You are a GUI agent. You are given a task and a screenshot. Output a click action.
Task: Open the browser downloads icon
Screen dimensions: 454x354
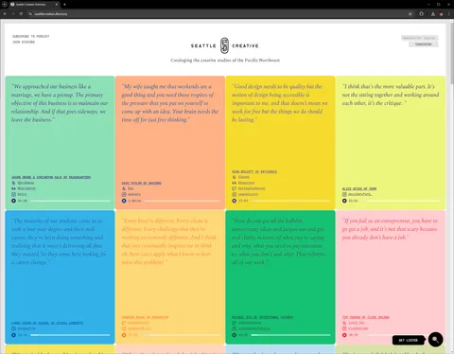(x=433, y=14)
